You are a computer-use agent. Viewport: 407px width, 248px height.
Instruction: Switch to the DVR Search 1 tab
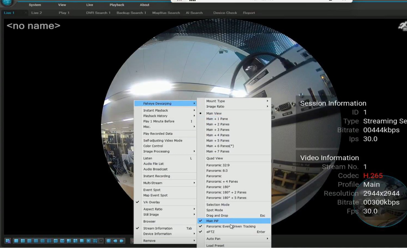98,13
